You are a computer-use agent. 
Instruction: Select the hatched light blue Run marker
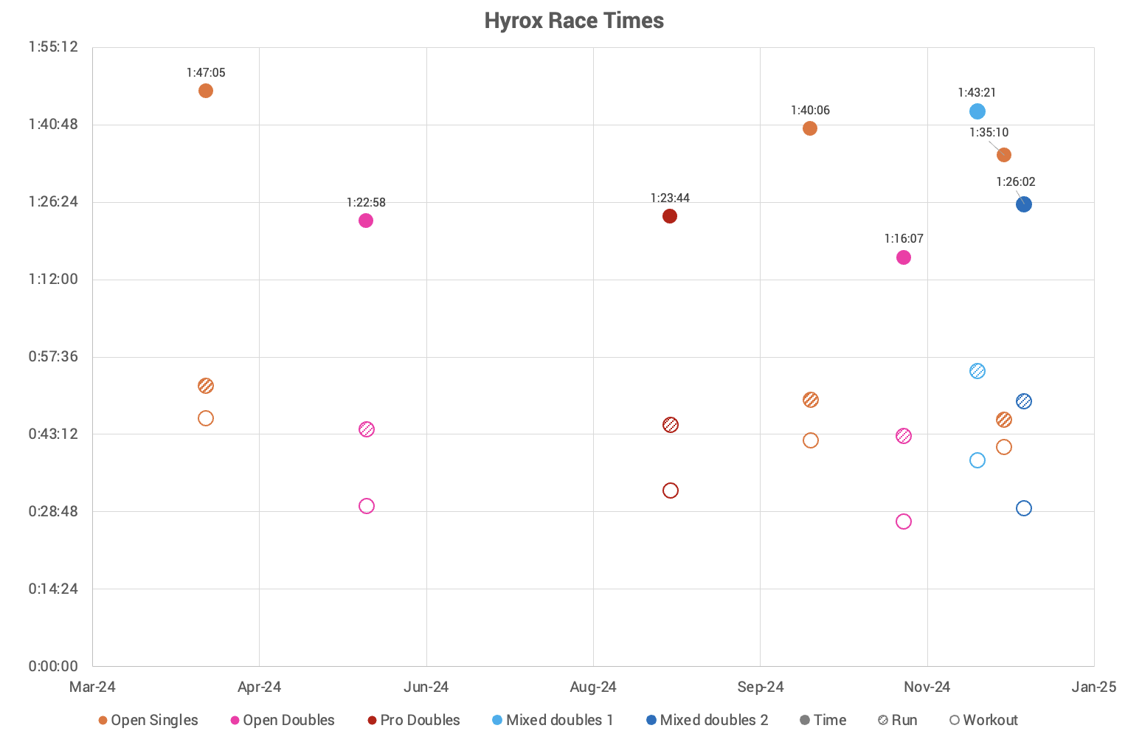[x=977, y=371]
